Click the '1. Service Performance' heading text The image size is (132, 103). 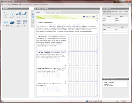[x=45, y=23]
